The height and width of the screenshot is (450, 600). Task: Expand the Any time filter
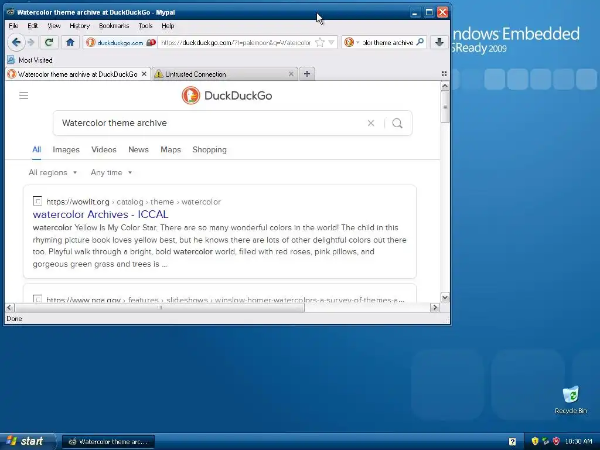(111, 173)
